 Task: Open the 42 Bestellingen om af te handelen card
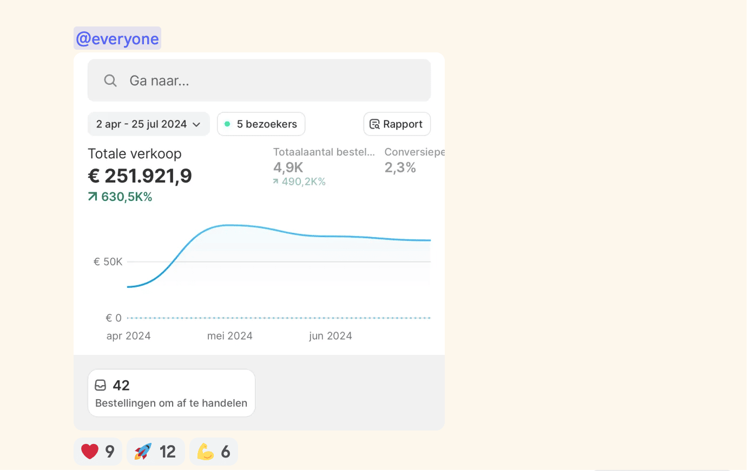pos(171,393)
